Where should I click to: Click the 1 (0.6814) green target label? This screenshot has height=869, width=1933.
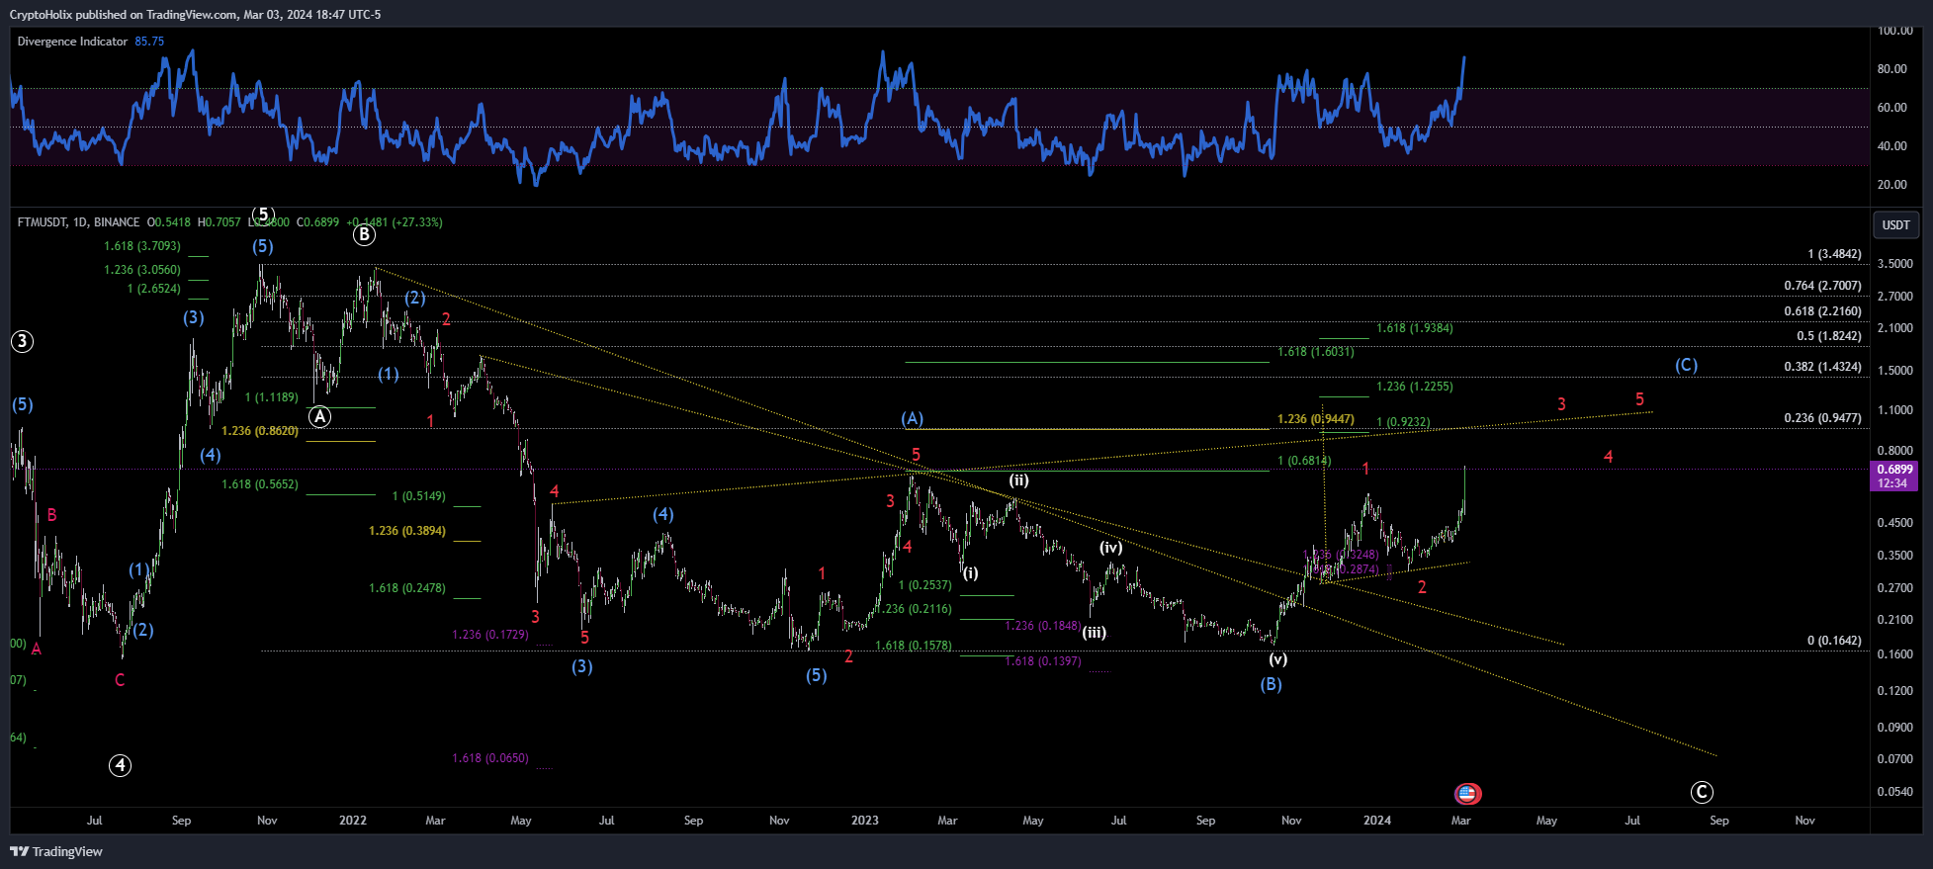[1304, 461]
